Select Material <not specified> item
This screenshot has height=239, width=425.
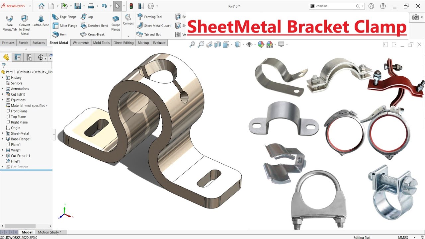coord(27,106)
